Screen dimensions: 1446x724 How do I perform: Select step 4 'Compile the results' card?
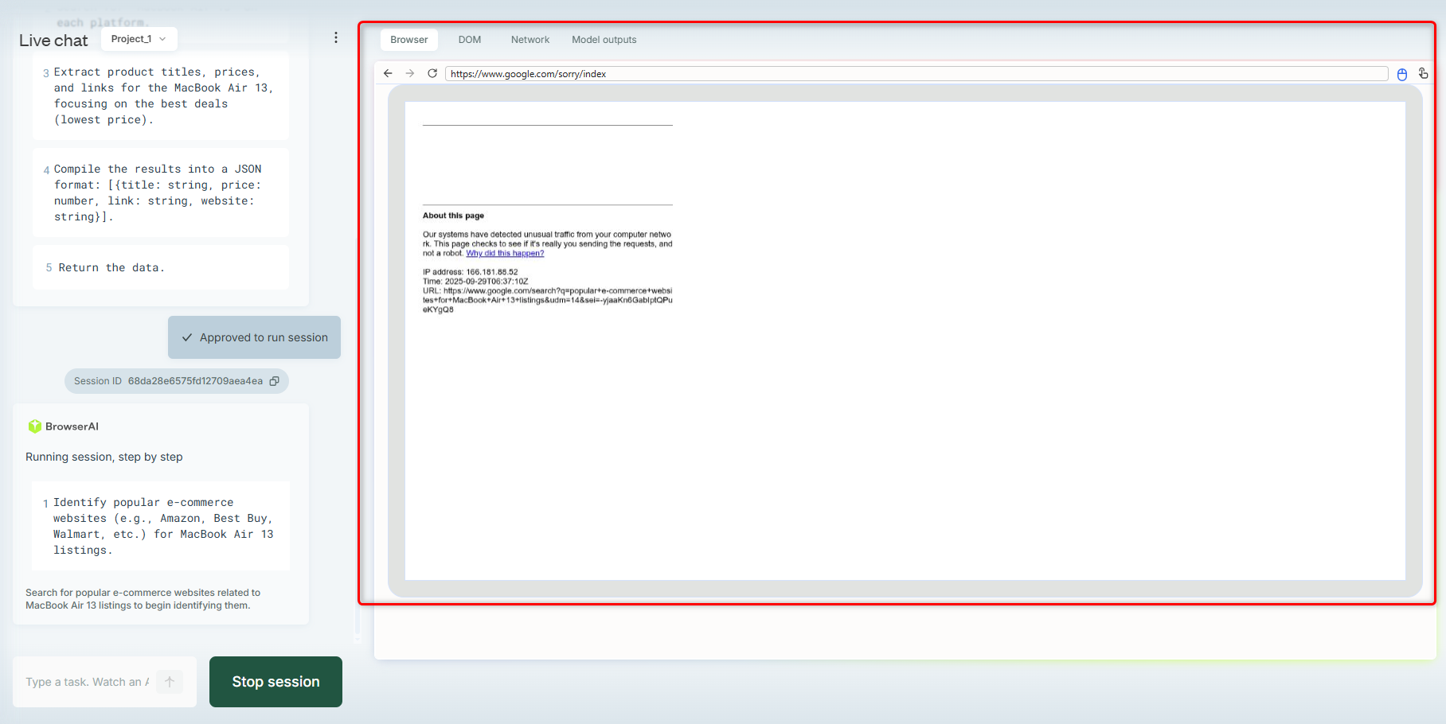click(161, 193)
